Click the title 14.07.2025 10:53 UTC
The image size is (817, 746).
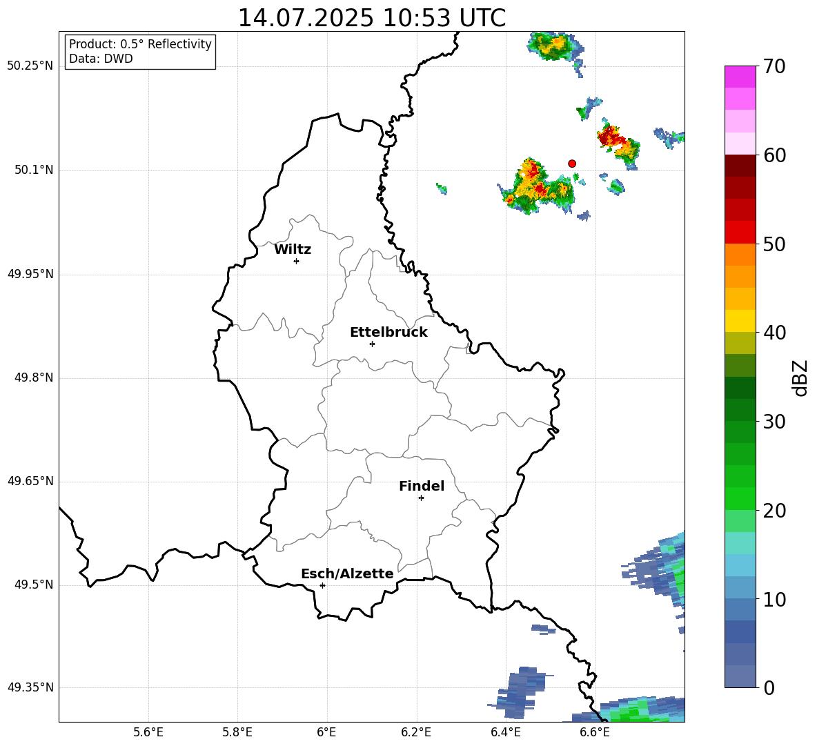coord(372,18)
